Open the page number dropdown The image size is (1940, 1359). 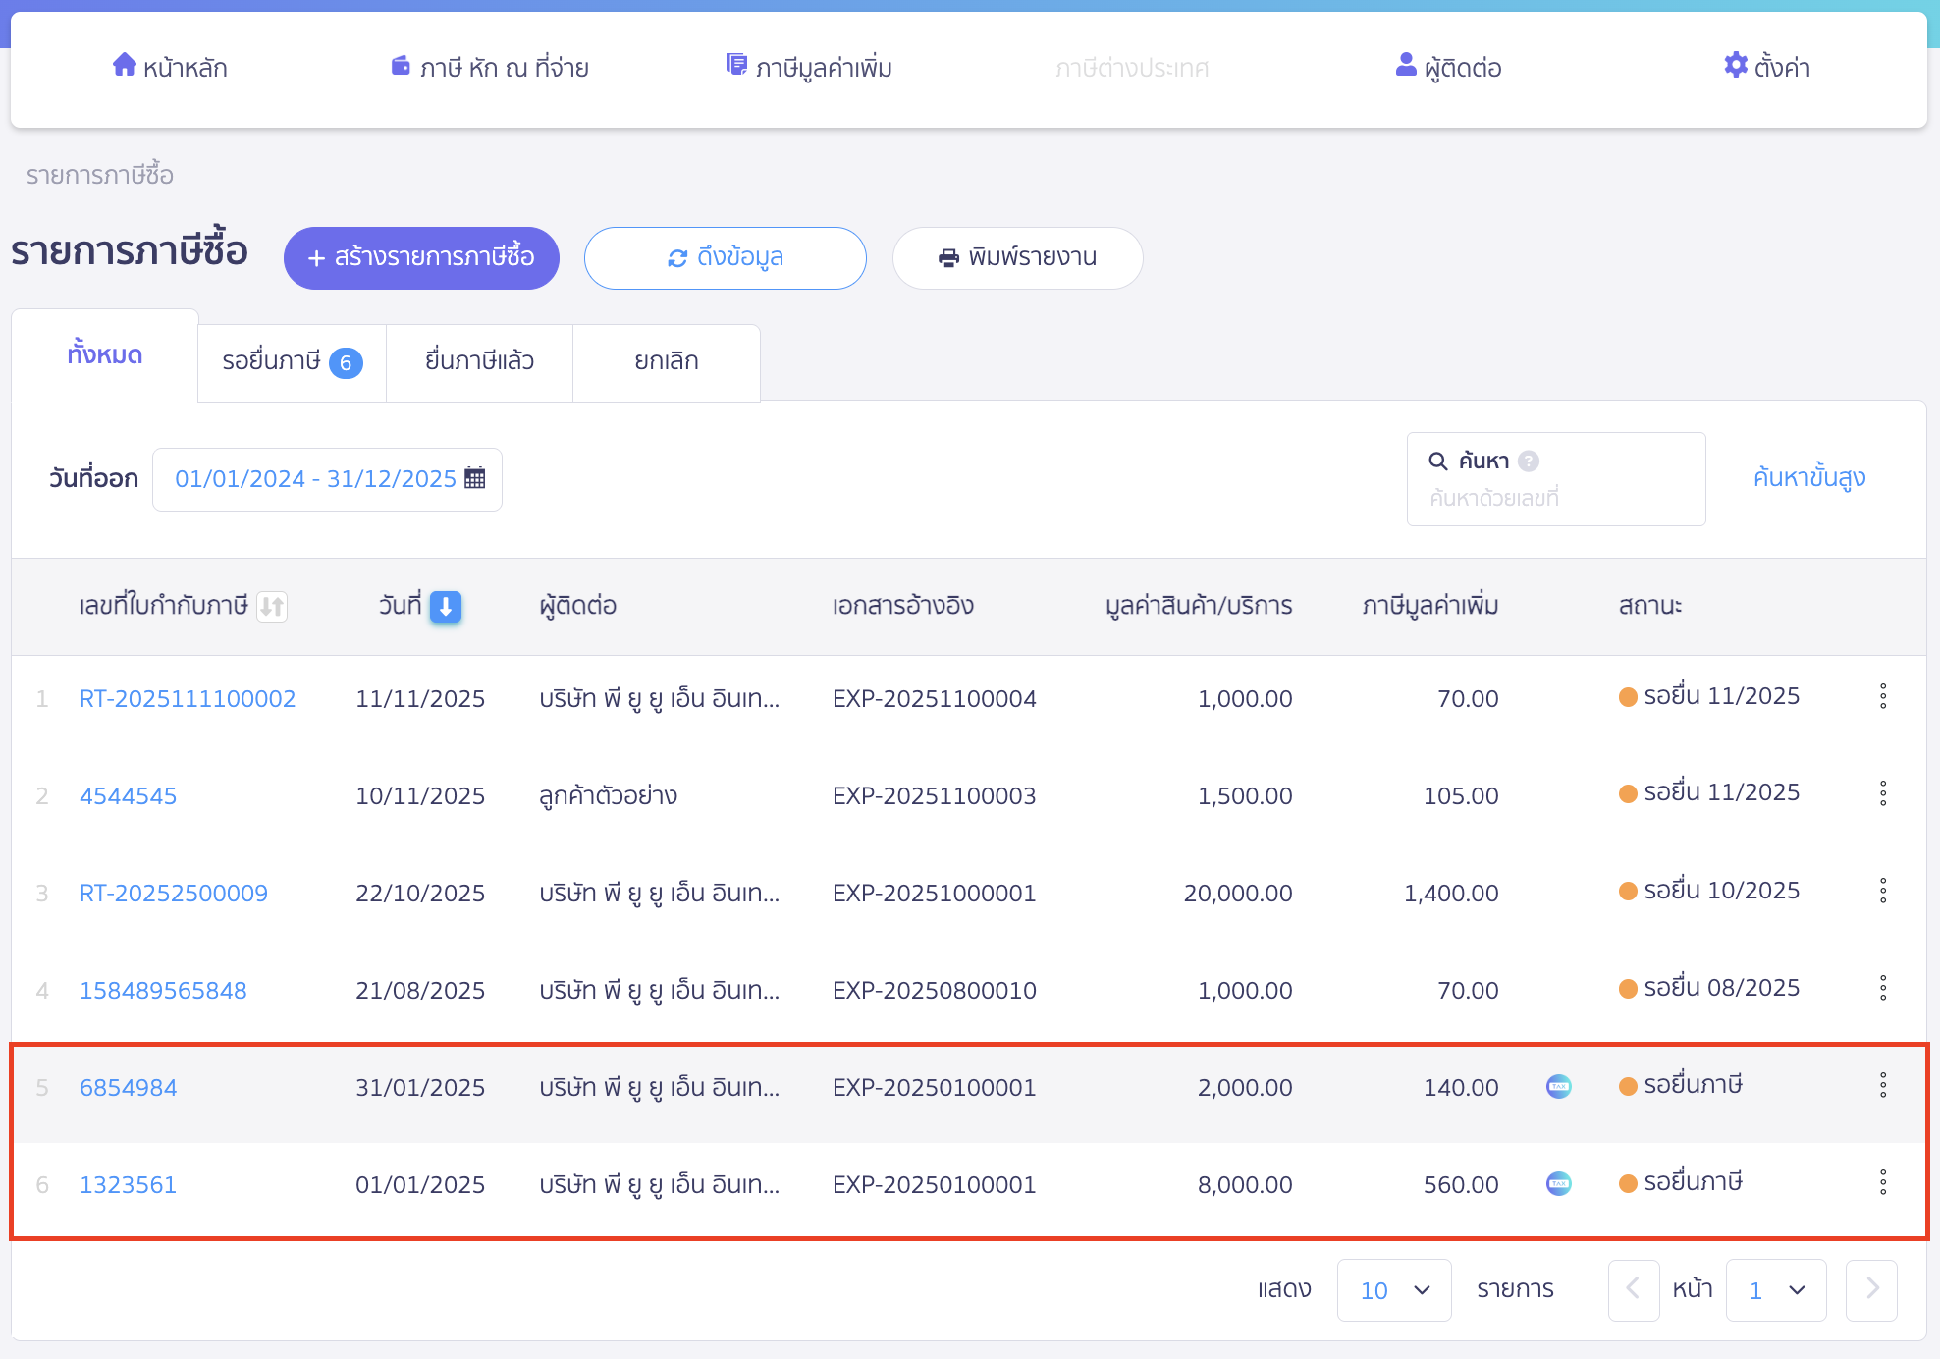tap(1775, 1290)
